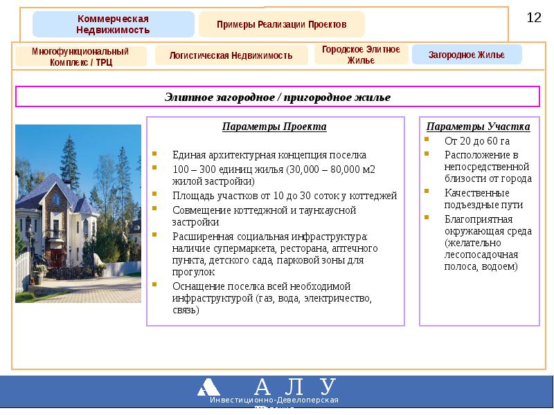Select the highlighted Загородное Жилье tab

466,55
